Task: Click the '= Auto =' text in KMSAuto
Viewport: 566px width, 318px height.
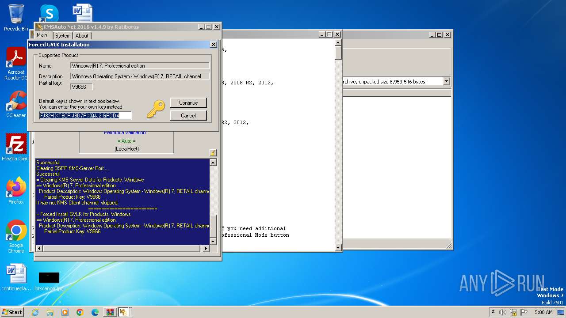Action: point(126,141)
